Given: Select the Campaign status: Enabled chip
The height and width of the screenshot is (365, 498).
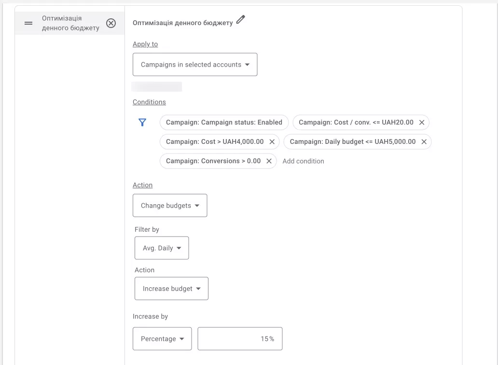Looking at the screenshot, I should [224, 122].
